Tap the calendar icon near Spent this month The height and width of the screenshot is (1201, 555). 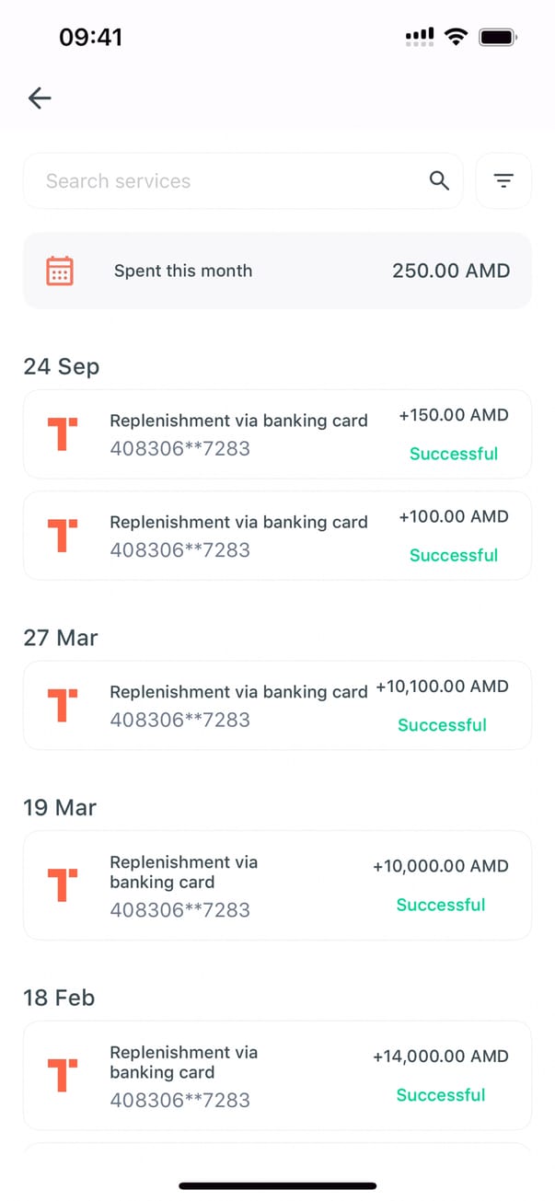tap(60, 271)
